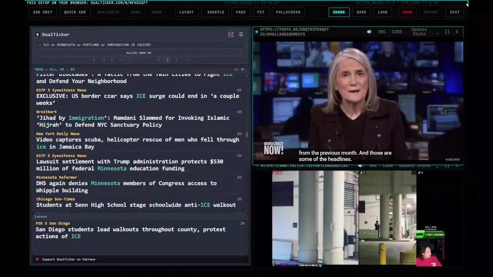Click the news list scrollbar thumb
This screenshot has height=277, width=493.
click(x=246, y=134)
